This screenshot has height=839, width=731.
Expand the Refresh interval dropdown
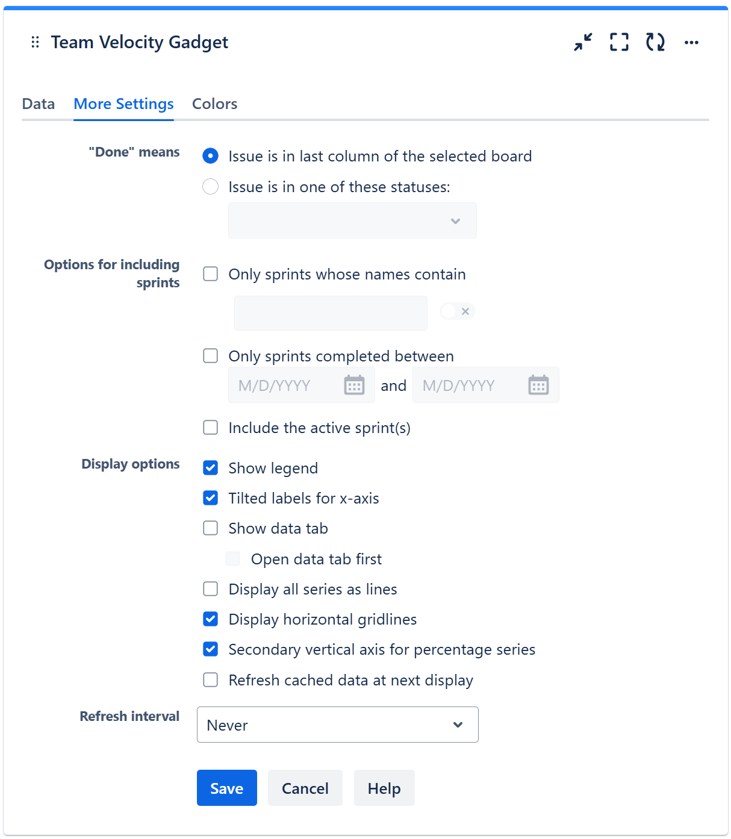[x=337, y=725]
